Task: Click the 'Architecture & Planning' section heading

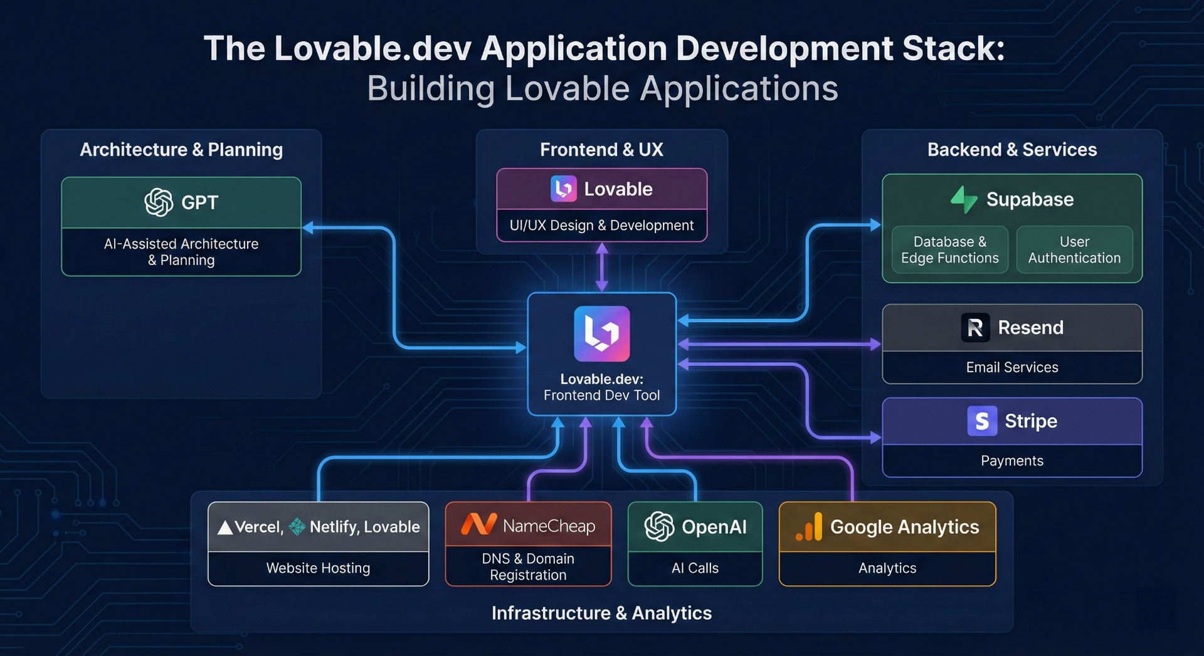Action: click(x=181, y=150)
